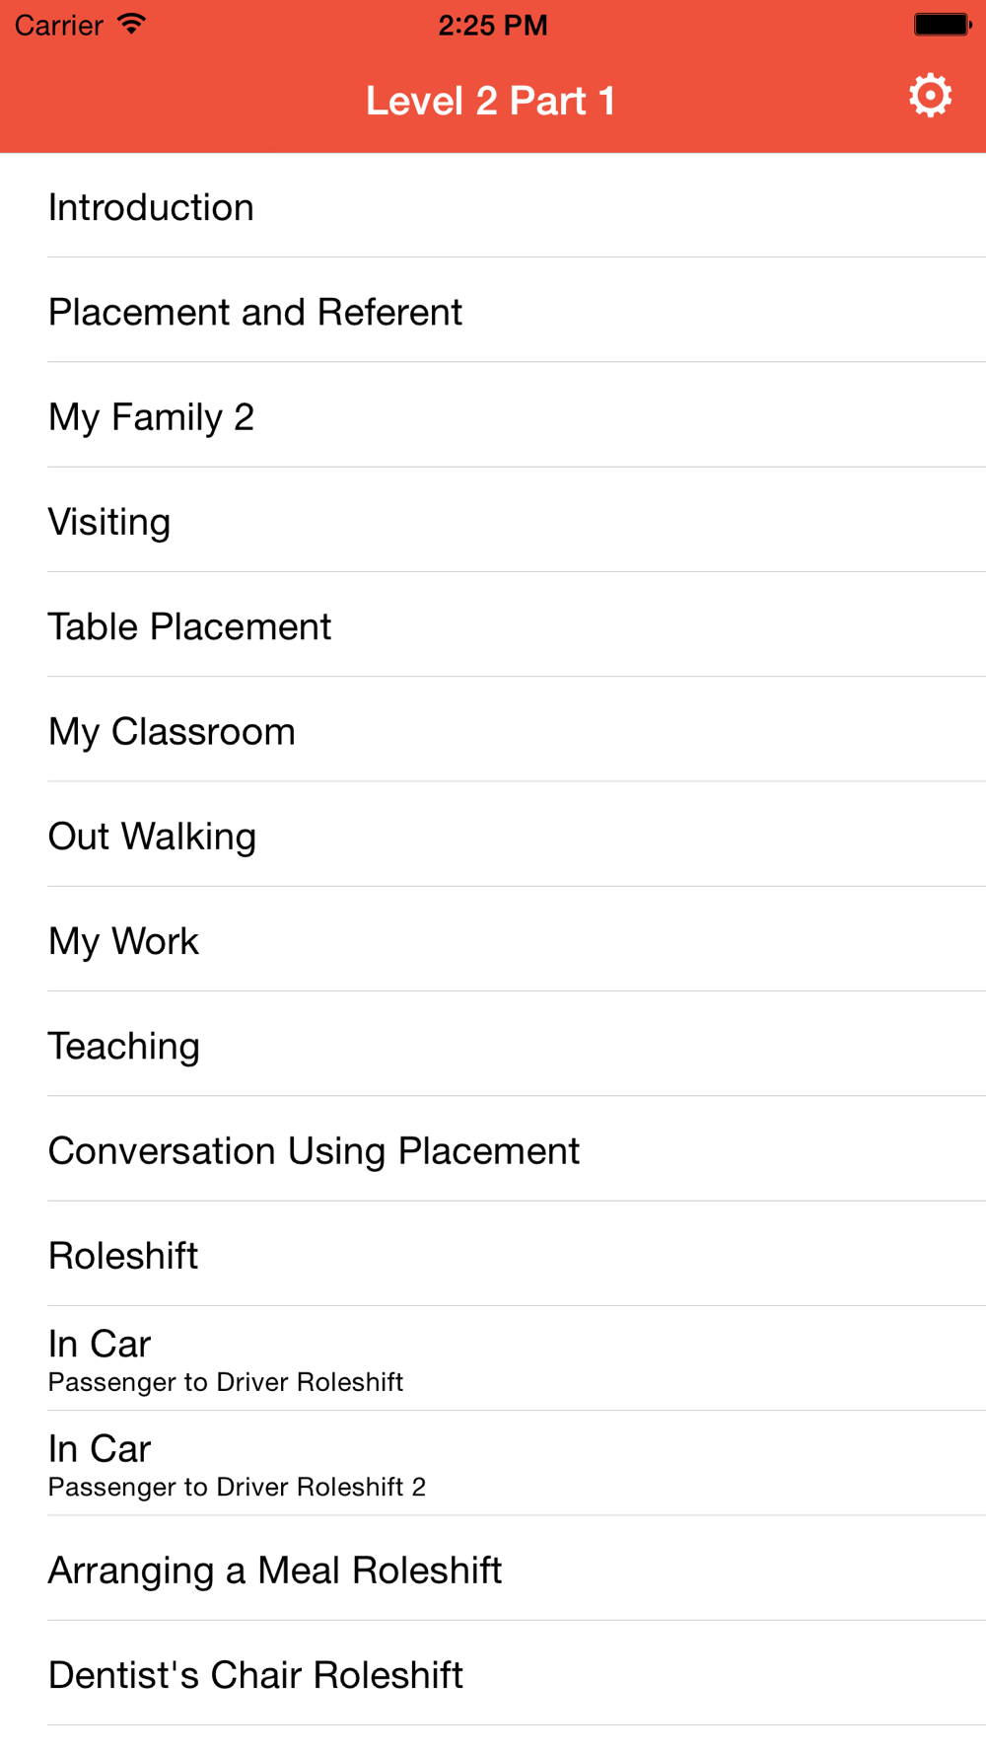Tap the clock in status bar

click(x=493, y=25)
